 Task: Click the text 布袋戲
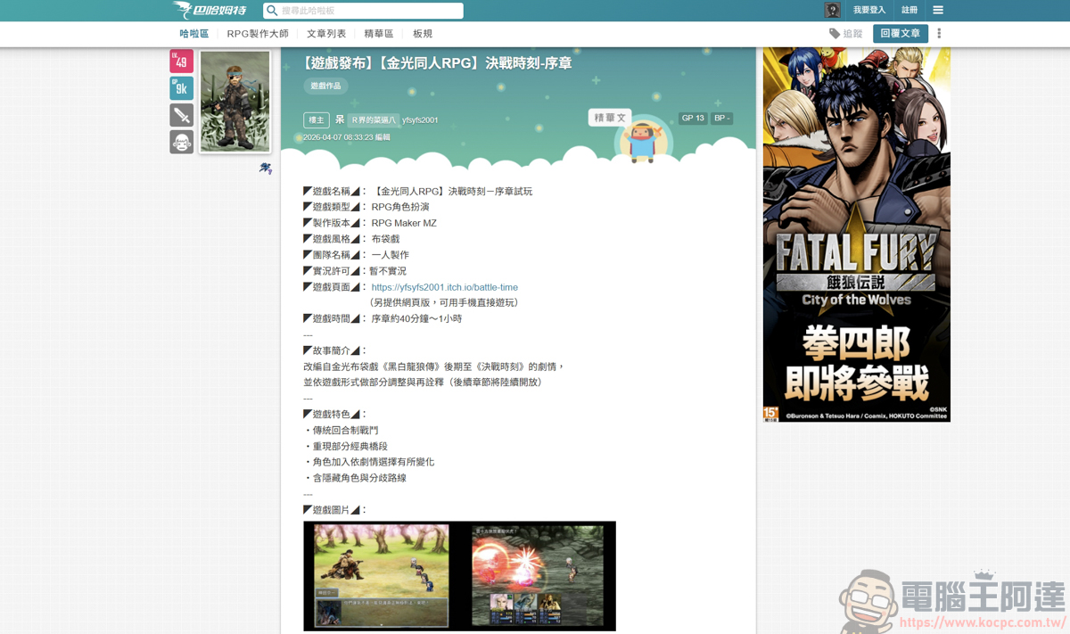coord(385,239)
